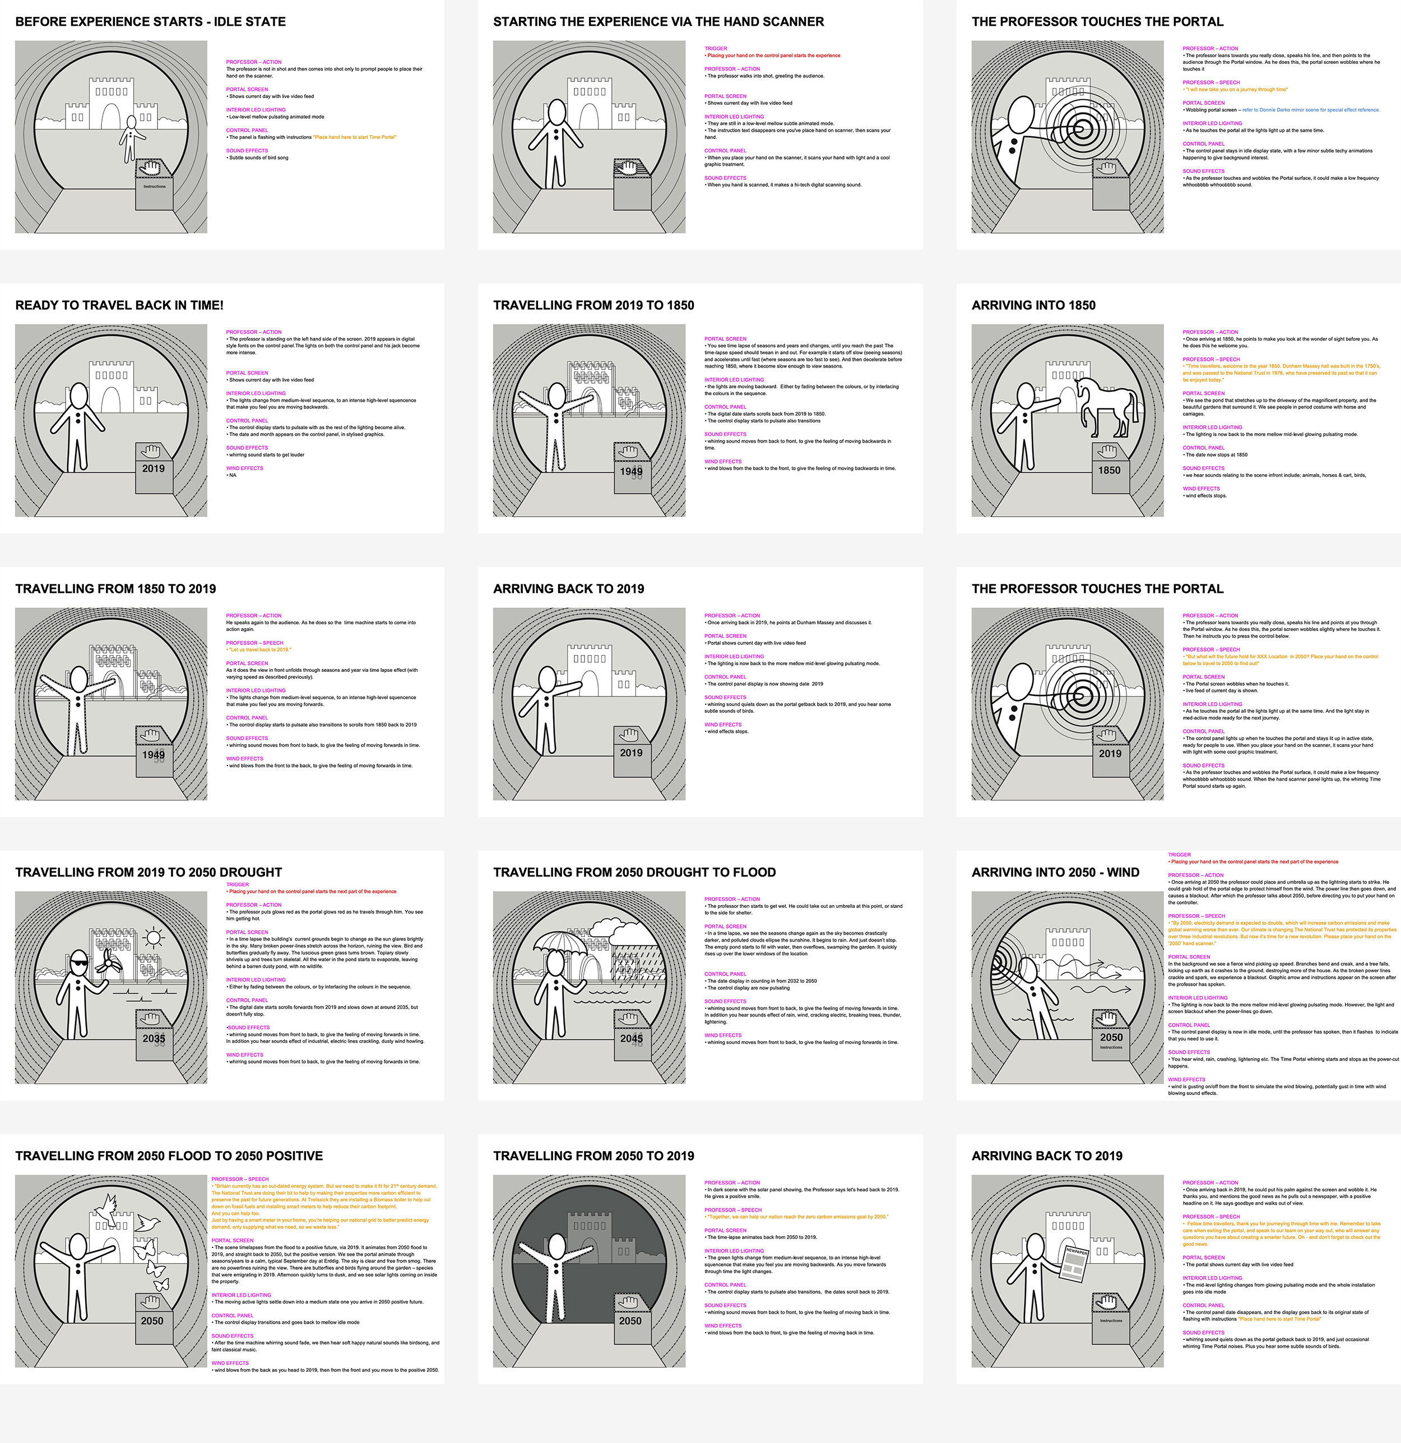The height and width of the screenshot is (1443, 1401).
Task: Click the sun icon in the drought scene
Action: (154, 938)
